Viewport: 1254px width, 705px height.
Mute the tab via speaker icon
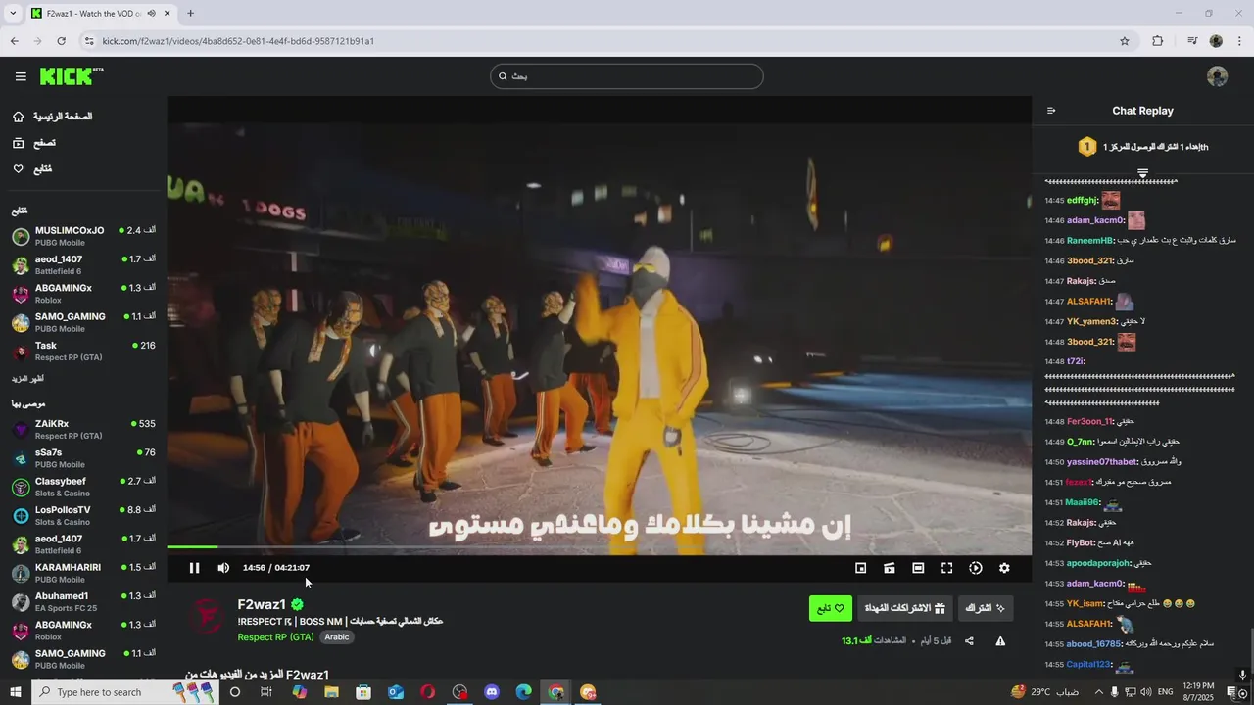151,14
